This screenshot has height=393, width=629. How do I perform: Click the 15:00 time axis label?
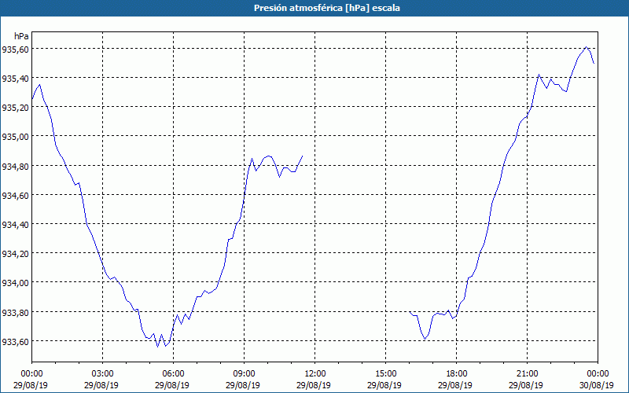click(385, 374)
